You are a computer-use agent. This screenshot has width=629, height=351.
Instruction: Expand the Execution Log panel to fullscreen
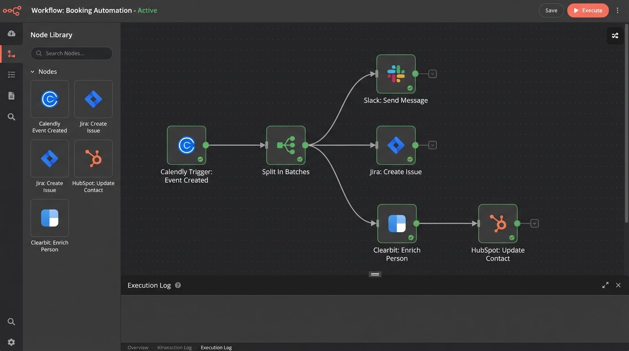coord(605,285)
